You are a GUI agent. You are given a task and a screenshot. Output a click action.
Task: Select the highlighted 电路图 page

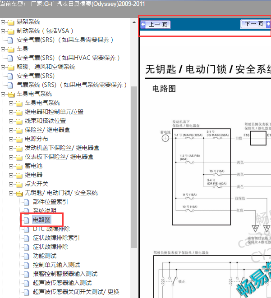point(41,220)
